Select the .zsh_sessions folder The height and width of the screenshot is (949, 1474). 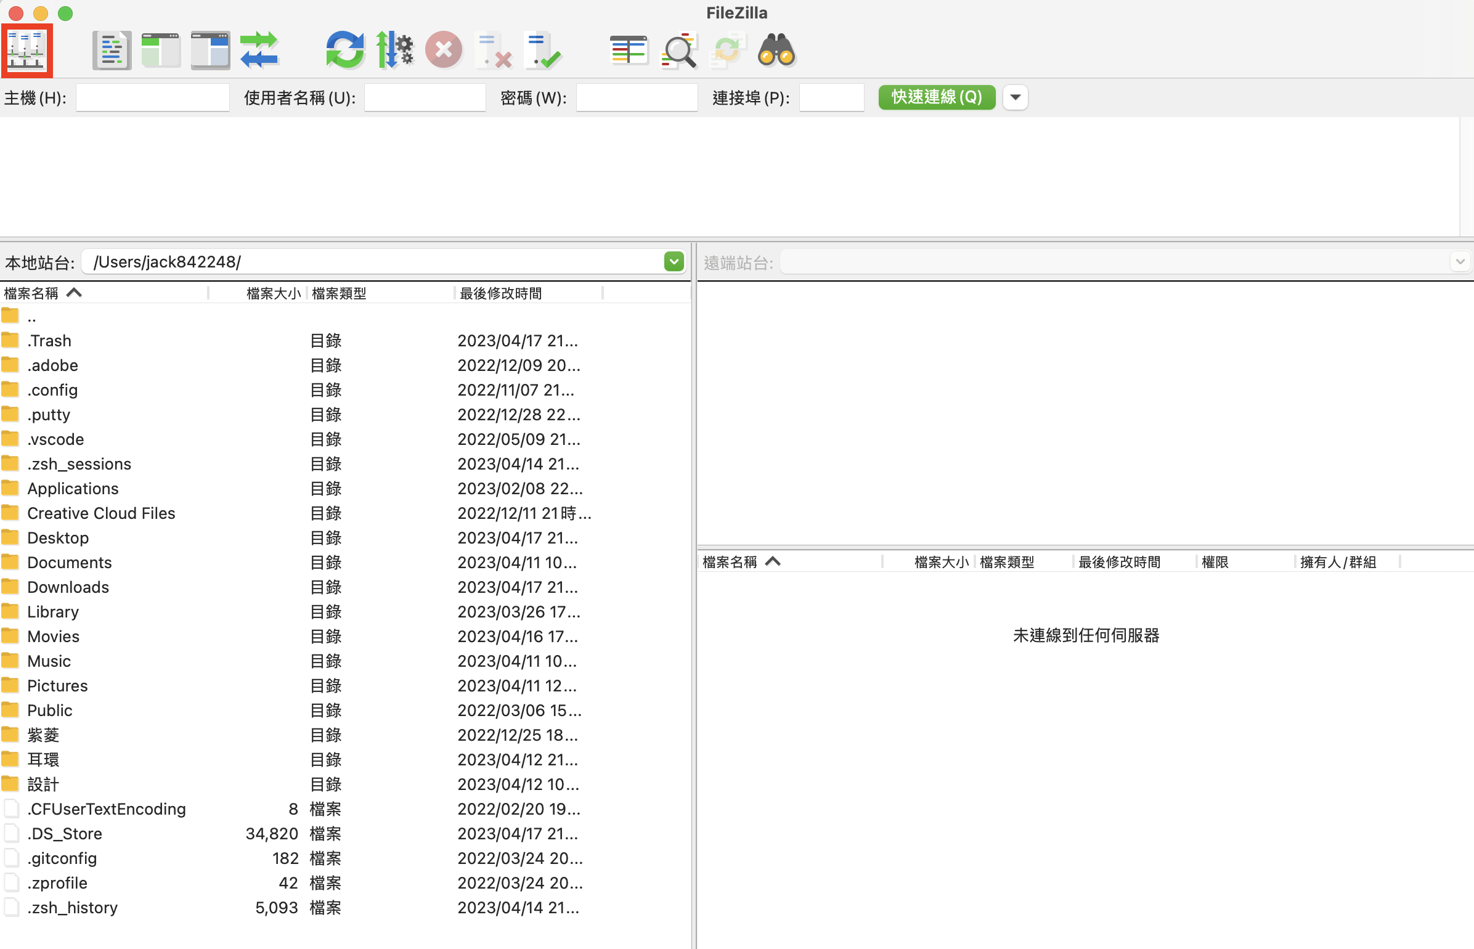(345, 464)
